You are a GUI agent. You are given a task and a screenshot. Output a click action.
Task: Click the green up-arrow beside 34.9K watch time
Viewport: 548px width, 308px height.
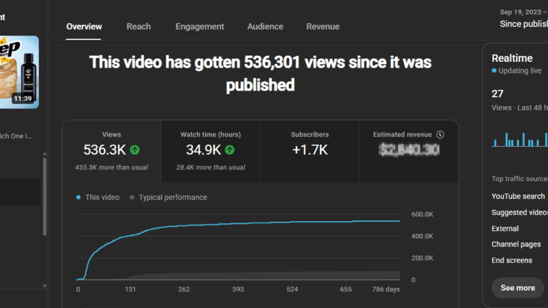coord(229,150)
